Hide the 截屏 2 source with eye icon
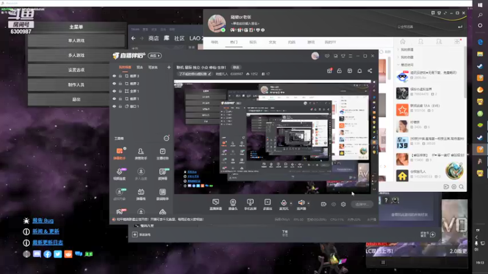Image resolution: width=488 pixels, height=274 pixels. 114,83
